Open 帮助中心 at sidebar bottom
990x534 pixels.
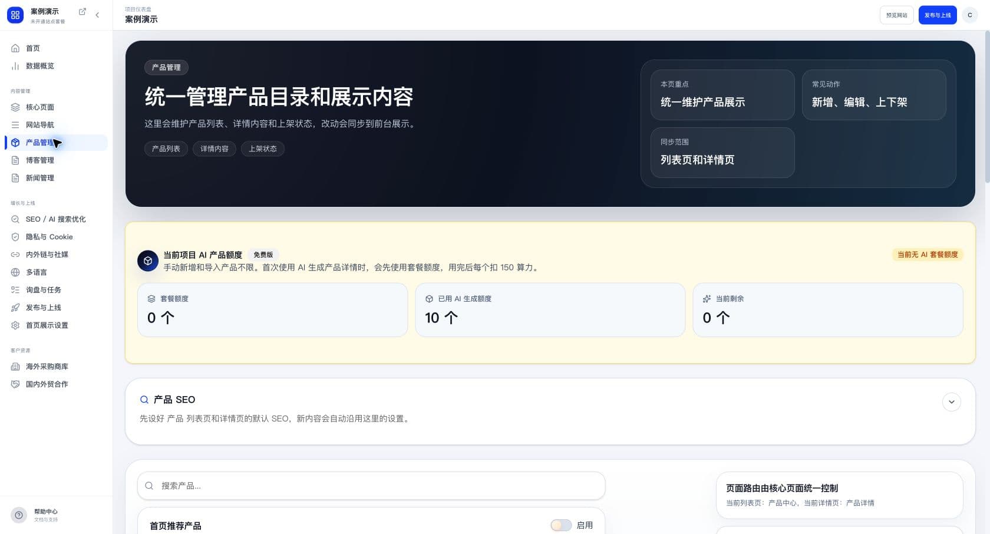[x=56, y=515]
